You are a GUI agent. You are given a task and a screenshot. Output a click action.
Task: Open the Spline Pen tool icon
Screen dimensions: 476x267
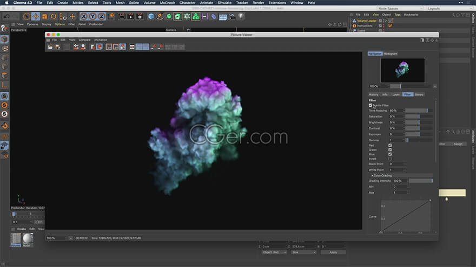click(160, 16)
